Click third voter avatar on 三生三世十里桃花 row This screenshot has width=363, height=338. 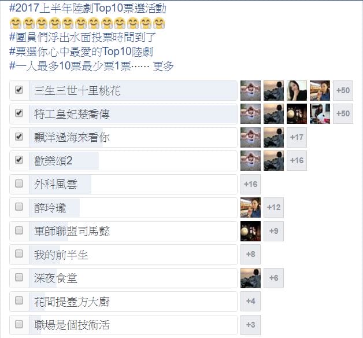click(297, 90)
